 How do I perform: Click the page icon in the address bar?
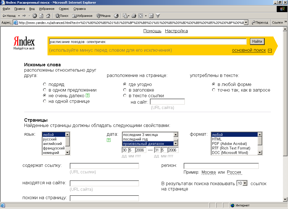(16, 22)
